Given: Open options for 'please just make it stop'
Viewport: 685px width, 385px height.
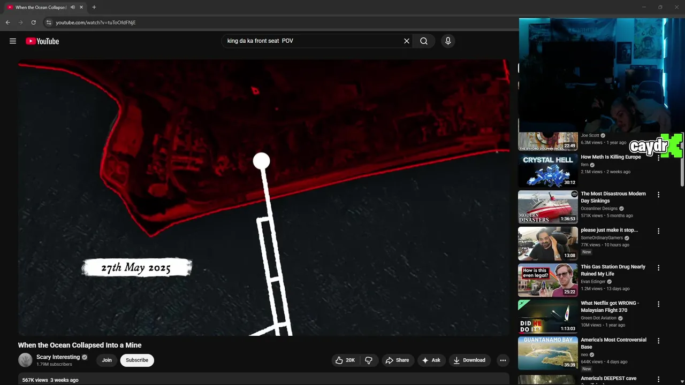Looking at the screenshot, I should [658, 231].
